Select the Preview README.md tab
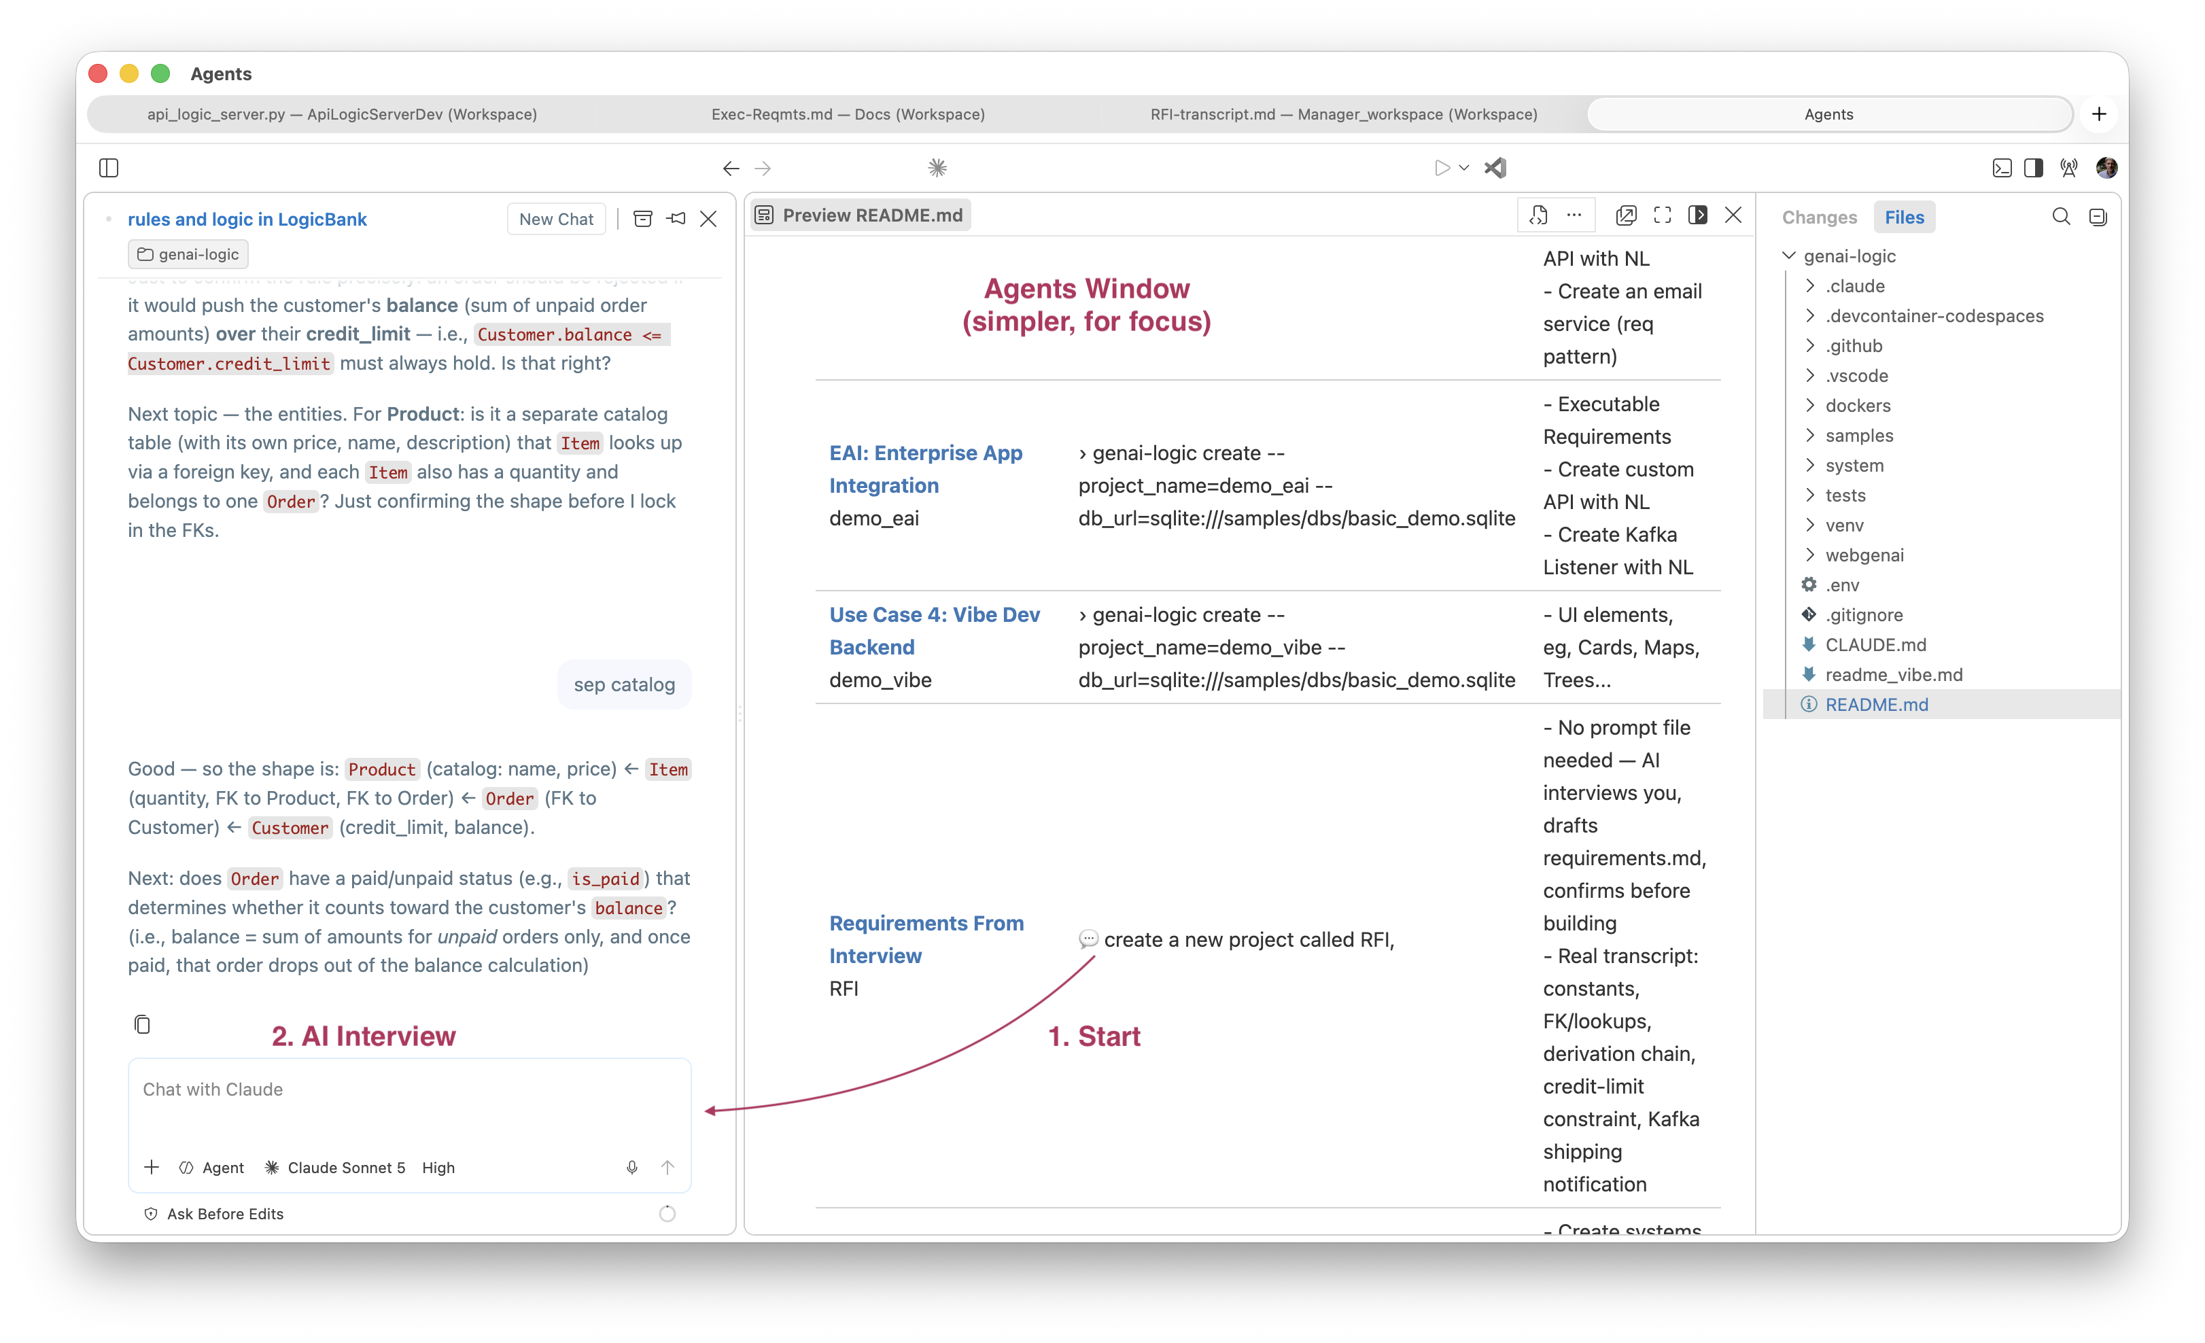Screen dimensions: 2205x1343 tap(860, 215)
